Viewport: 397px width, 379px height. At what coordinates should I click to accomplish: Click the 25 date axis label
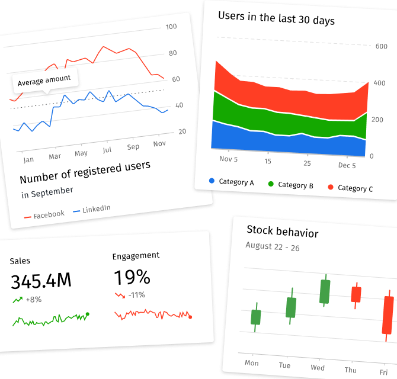coord(307,163)
